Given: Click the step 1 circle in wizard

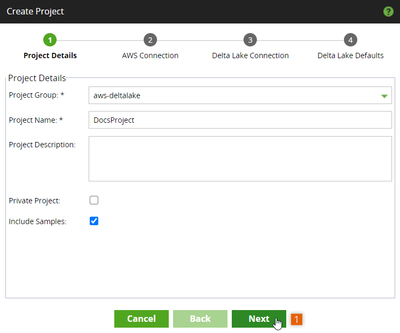Looking at the screenshot, I should coord(50,40).
